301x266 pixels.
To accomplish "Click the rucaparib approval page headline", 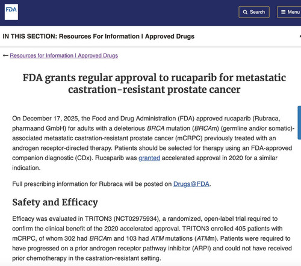I will (x=154, y=84).
